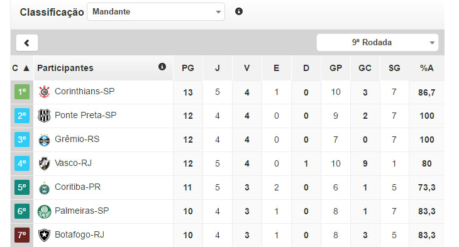The width and height of the screenshot is (459, 247).
Task: Click the Vasco-RJ team crest
Action: click(x=44, y=163)
